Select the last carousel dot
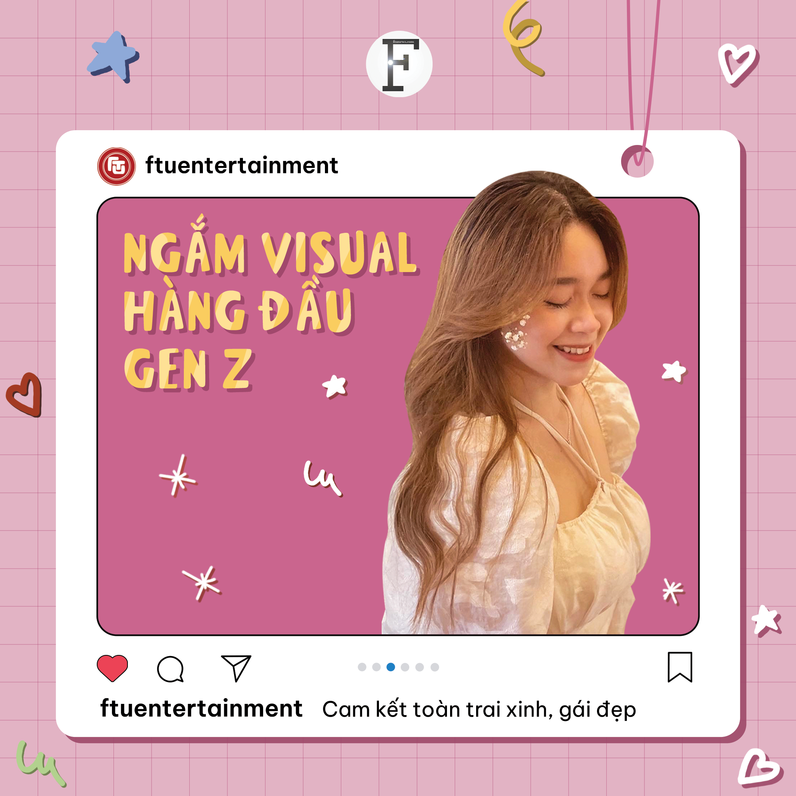Image resolution: width=796 pixels, height=796 pixels. (x=435, y=667)
